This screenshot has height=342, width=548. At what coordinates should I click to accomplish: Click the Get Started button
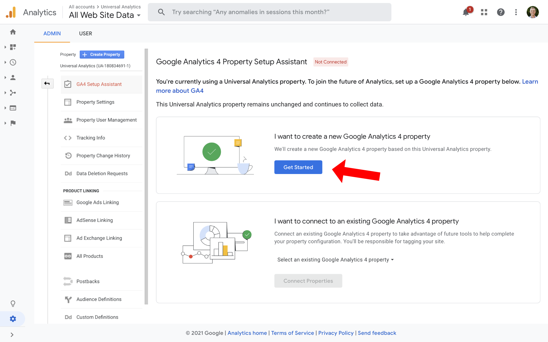298,167
